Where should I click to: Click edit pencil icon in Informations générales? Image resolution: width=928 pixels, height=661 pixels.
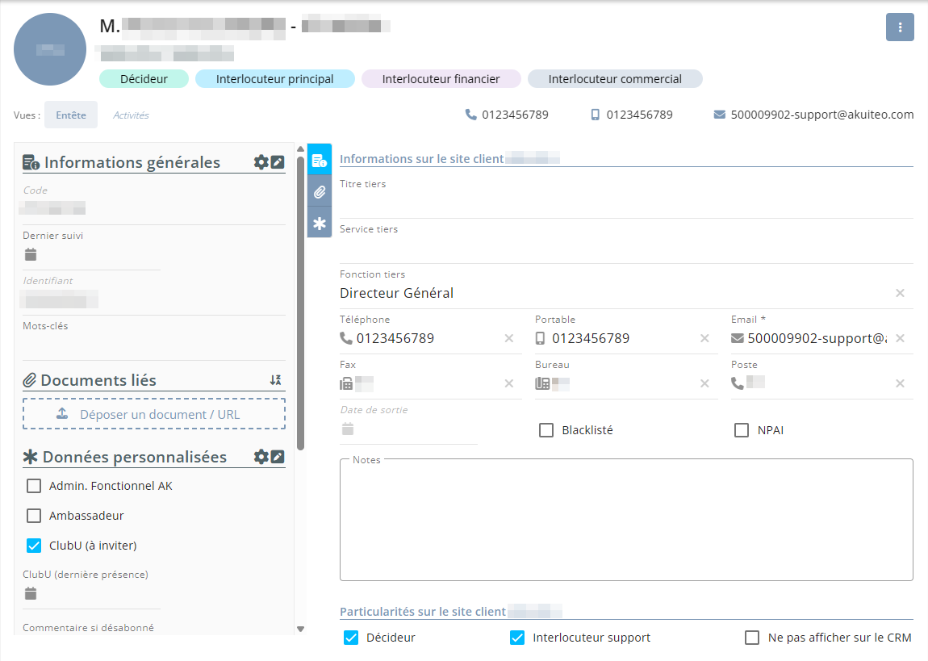click(x=278, y=162)
